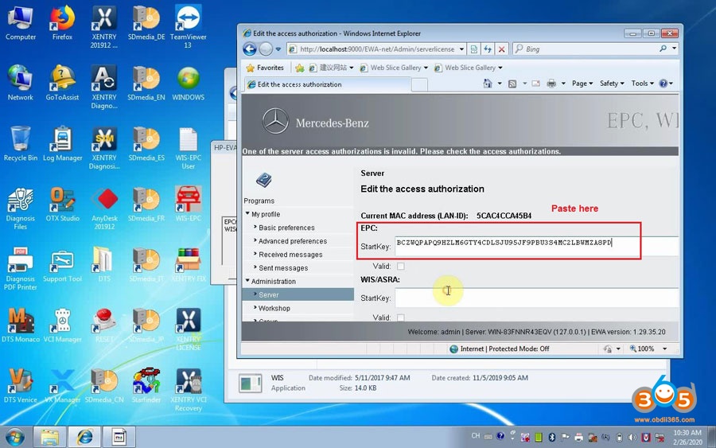
Task: Click the Bing search magnifier button
Action: 663,49
